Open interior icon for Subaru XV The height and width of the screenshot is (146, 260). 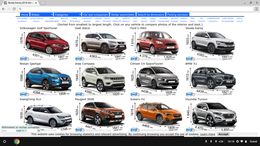click(135, 130)
